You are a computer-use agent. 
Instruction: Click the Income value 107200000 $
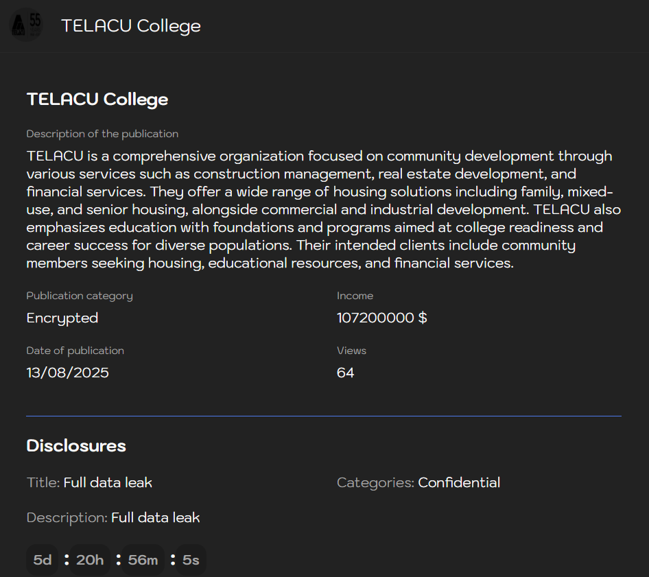tap(382, 318)
